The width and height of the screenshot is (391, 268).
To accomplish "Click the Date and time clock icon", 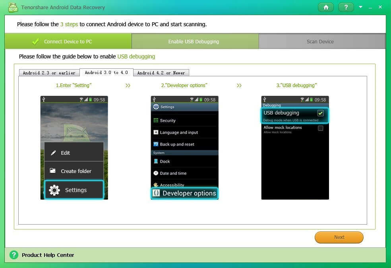I will pyautogui.click(x=156, y=173).
